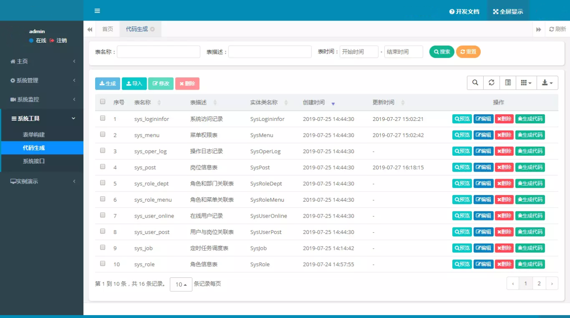The height and width of the screenshot is (318, 570).
Task: Click 预览 for sys_role_dept row
Action: (462, 183)
